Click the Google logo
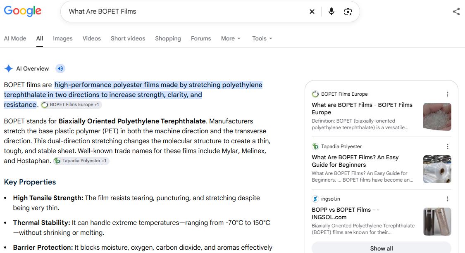 click(23, 11)
